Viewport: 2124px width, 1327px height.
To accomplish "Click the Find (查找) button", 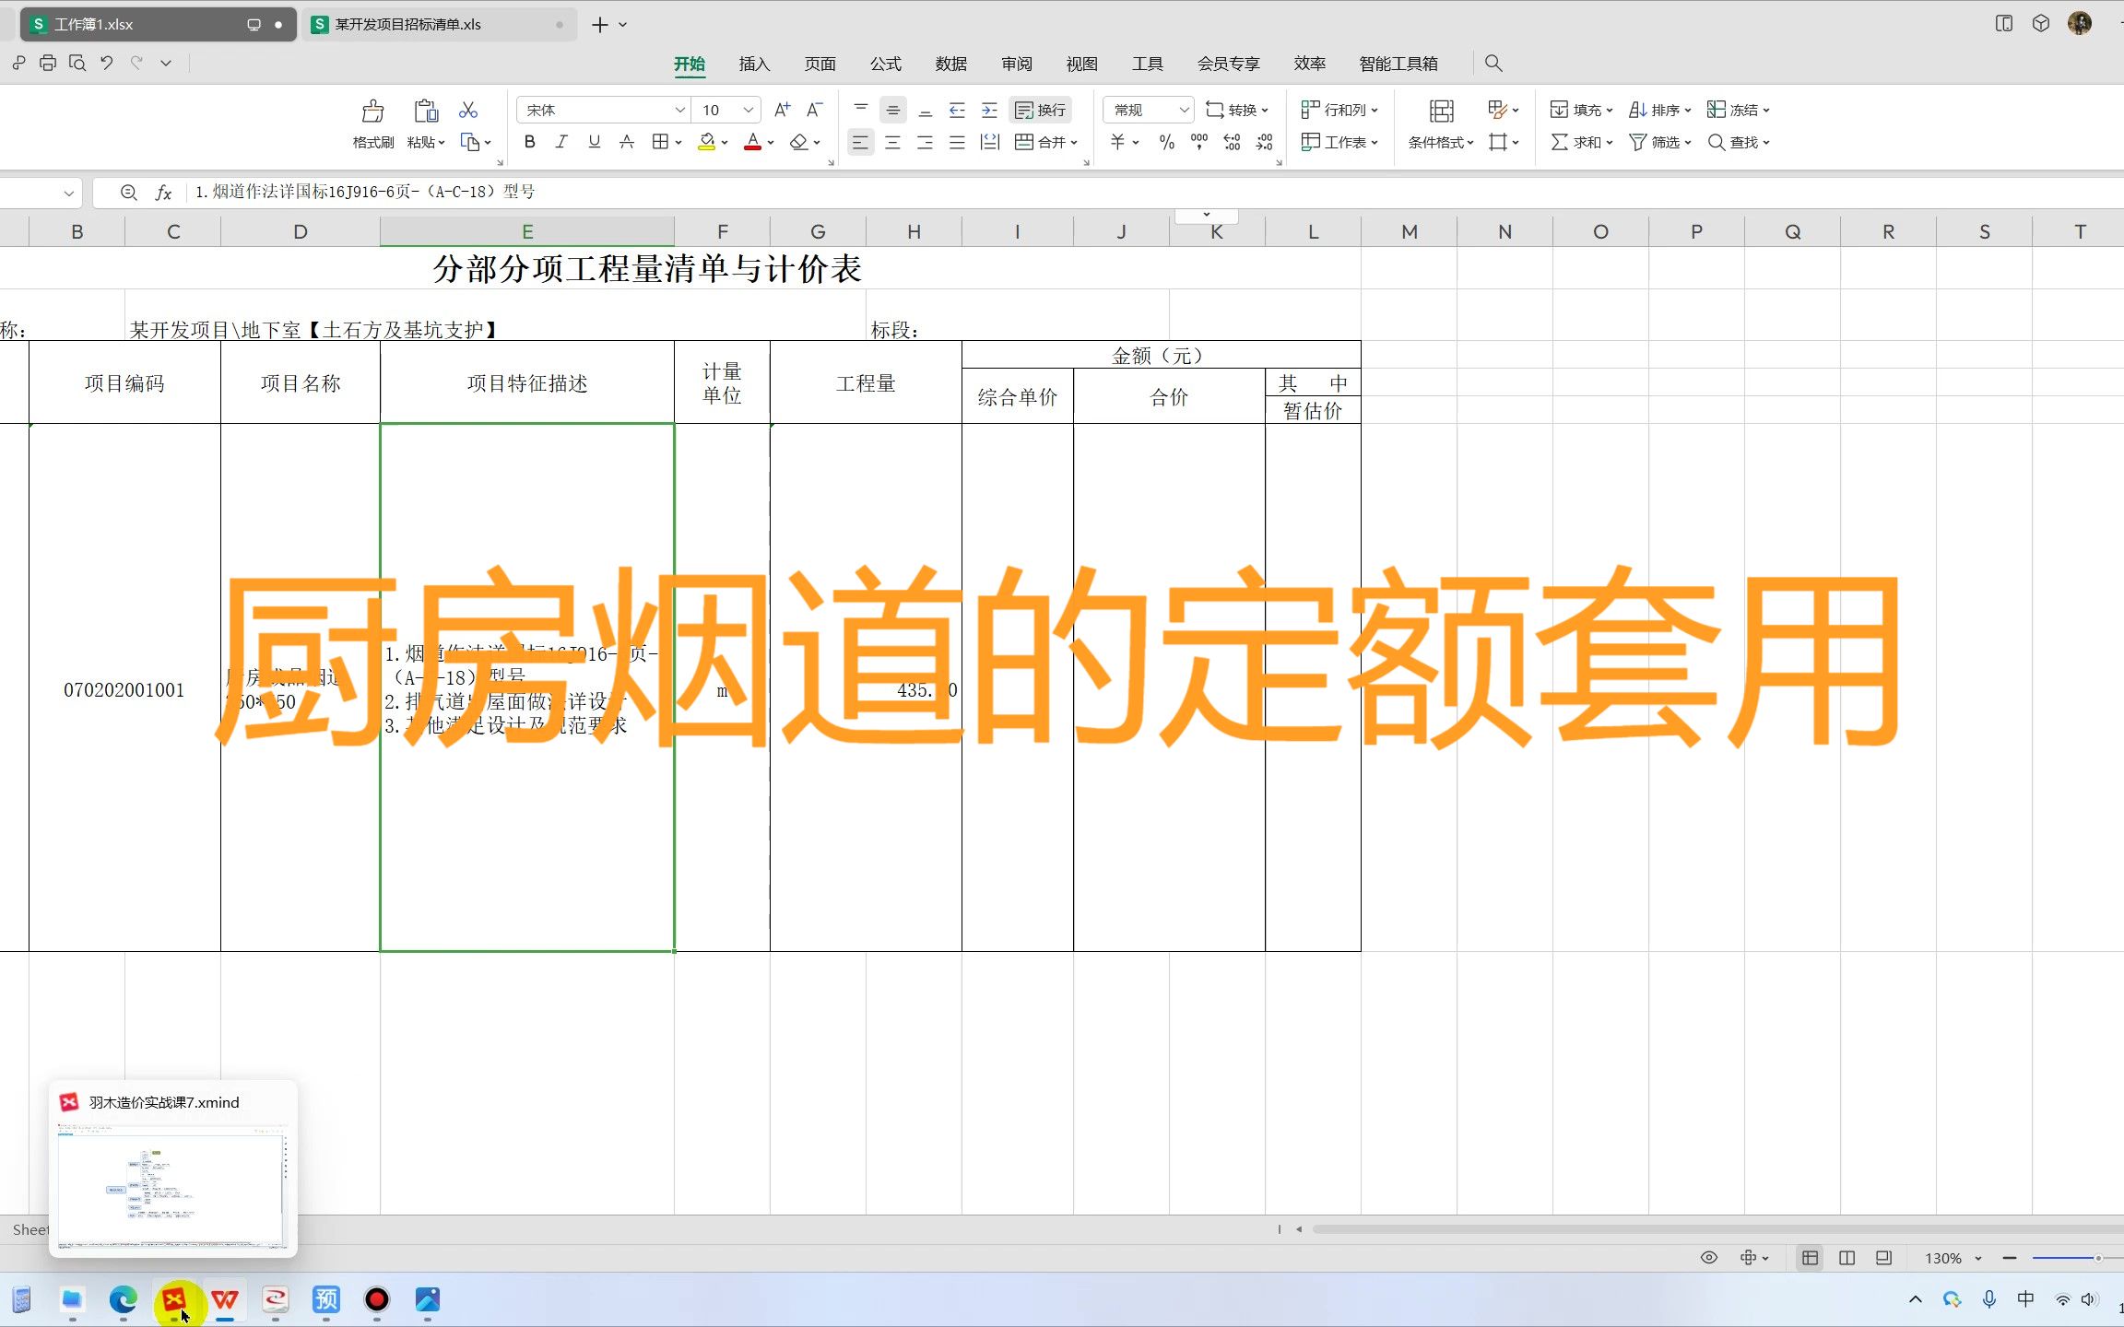I will click(x=1738, y=142).
